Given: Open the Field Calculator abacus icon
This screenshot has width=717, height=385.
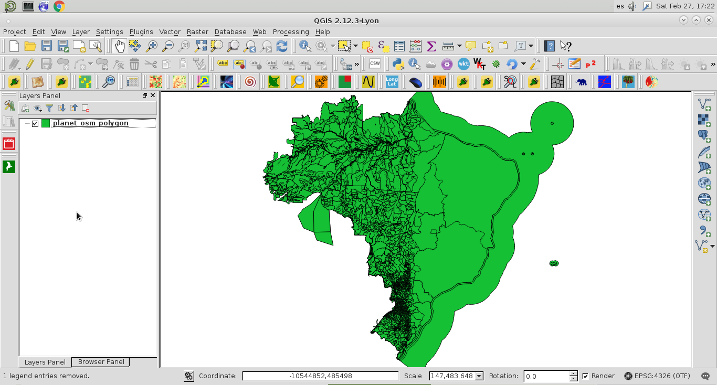Looking at the screenshot, I should tap(416, 46).
